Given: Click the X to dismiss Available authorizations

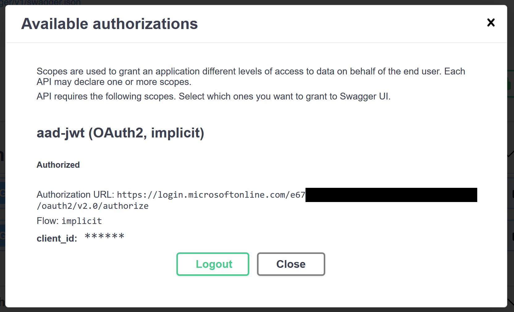Looking at the screenshot, I should (x=491, y=23).
